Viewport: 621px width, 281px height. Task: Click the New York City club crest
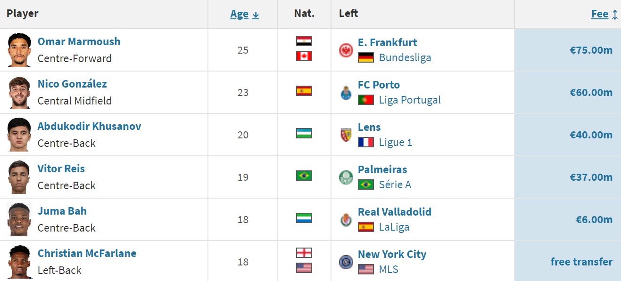pos(346,262)
